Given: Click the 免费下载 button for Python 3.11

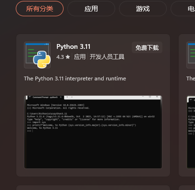Looking at the screenshot, I should point(147,47).
